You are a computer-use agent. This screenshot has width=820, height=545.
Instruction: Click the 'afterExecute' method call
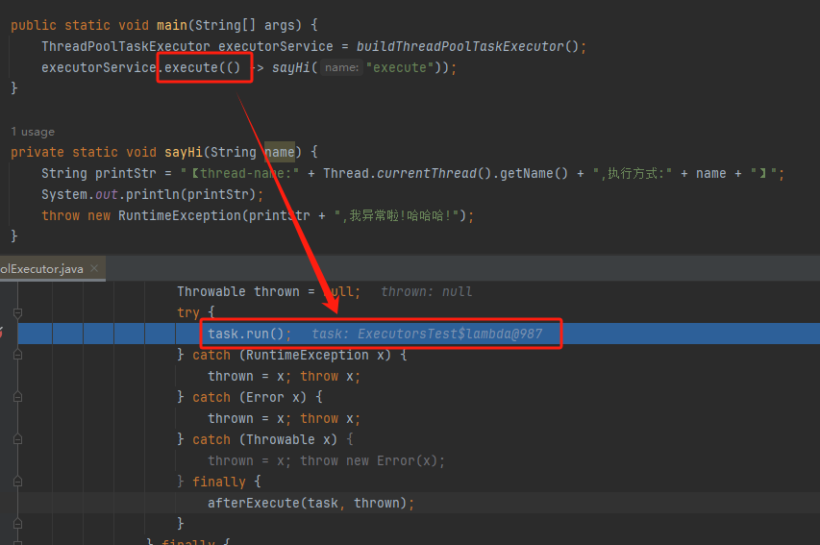[x=254, y=503]
